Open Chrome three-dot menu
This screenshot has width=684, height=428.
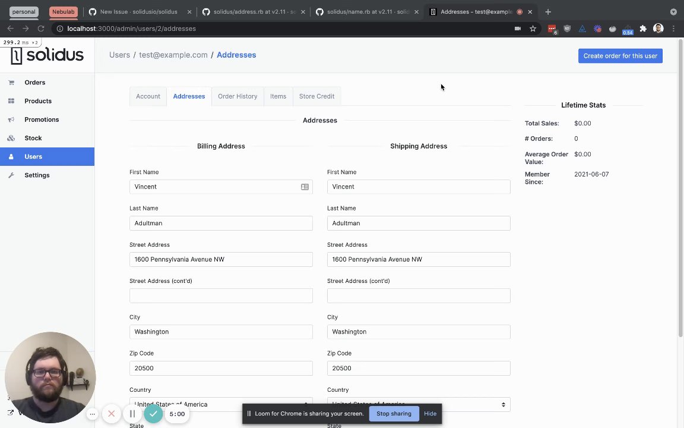click(x=673, y=29)
